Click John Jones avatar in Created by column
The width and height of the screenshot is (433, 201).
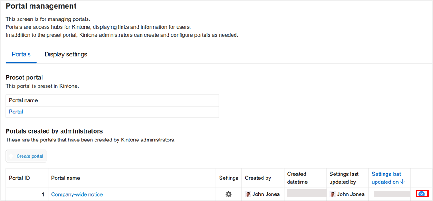point(248,194)
